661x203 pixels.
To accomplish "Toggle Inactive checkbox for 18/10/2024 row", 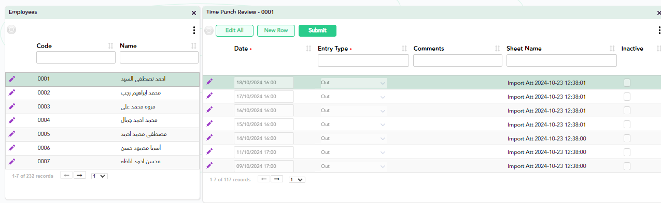I will pos(627,83).
